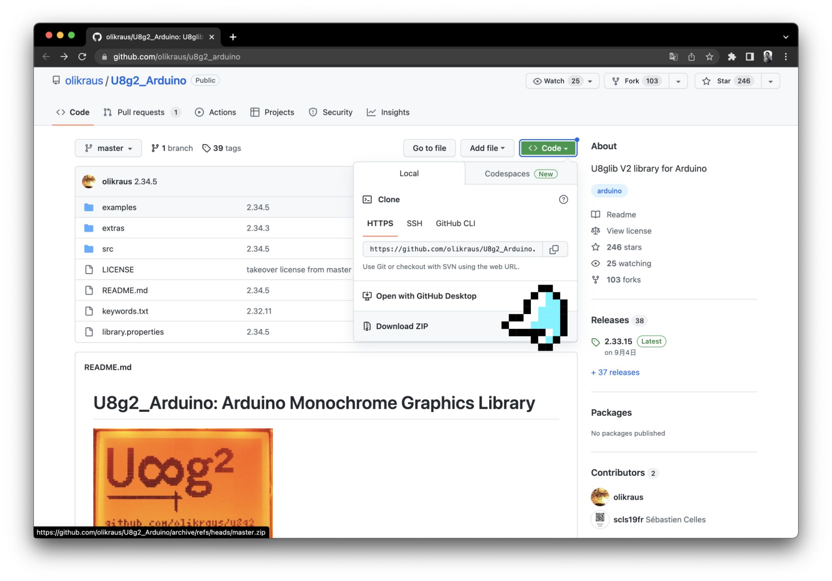This screenshot has height=581, width=832.
Task: Click olikraus contributor avatar
Action: [x=600, y=497]
